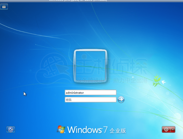
Task: Open the Ease of Access options
Action: [11, 129]
